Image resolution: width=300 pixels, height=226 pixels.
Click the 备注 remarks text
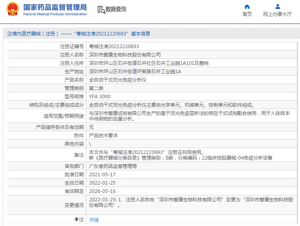tap(180, 155)
